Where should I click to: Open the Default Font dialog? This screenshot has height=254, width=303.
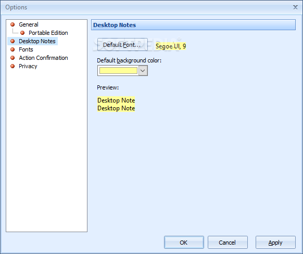tap(122, 45)
